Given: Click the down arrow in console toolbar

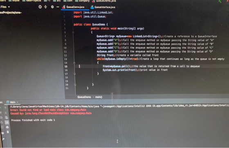Looking at the screenshot, I should pos(6,113).
